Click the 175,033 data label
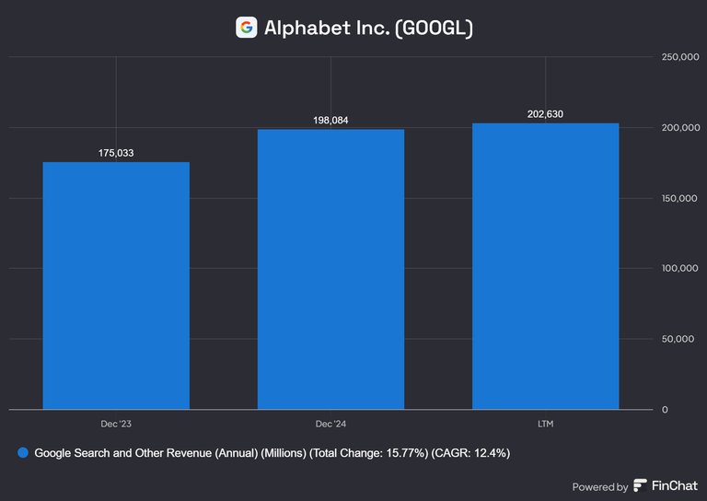 [x=116, y=153]
